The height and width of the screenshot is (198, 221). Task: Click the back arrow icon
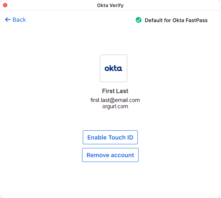tap(8, 20)
